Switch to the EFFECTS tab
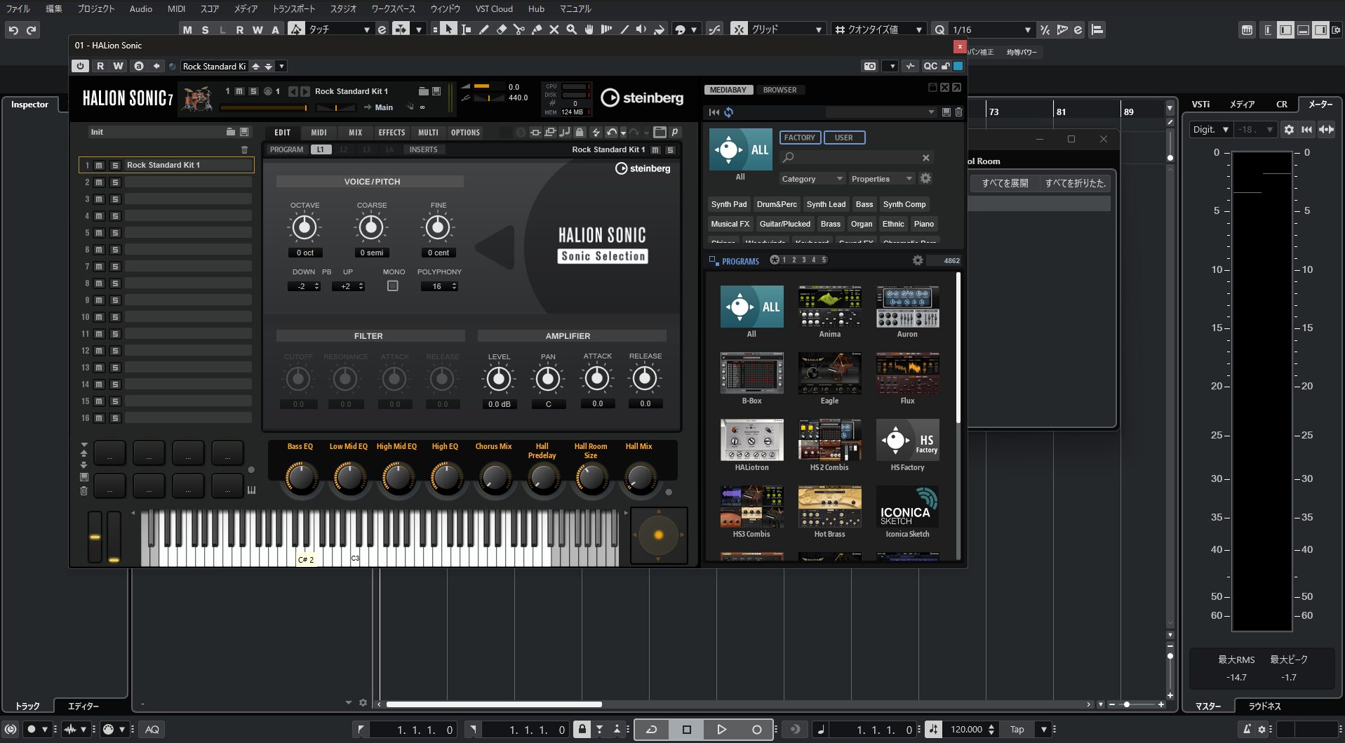The height and width of the screenshot is (743, 1345). point(392,132)
